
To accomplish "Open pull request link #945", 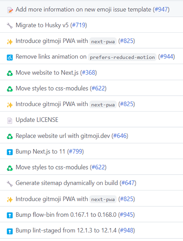I will (126, 215).
